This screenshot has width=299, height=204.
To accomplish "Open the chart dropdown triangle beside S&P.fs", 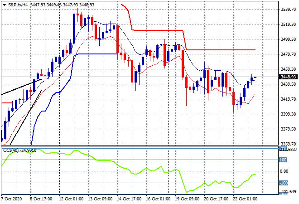I will [x=4, y=5].
